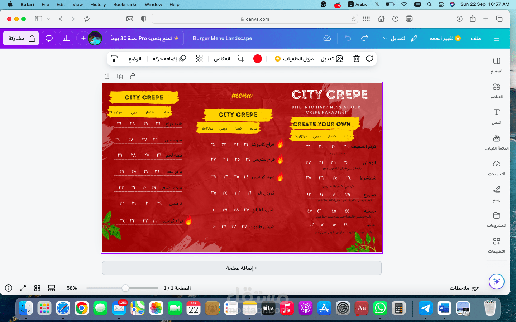Open the Canva hamburger main menu
Viewport: 516px width, 322px height.
(x=497, y=38)
